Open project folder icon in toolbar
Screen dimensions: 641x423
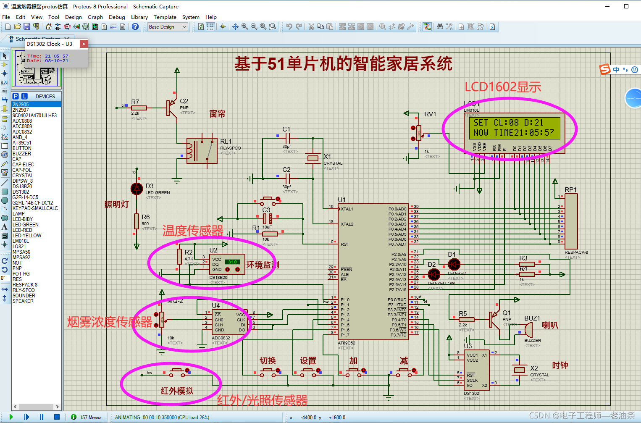(17, 26)
